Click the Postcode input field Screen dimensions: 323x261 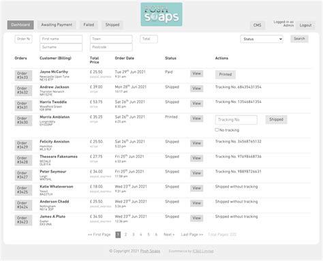click(111, 47)
